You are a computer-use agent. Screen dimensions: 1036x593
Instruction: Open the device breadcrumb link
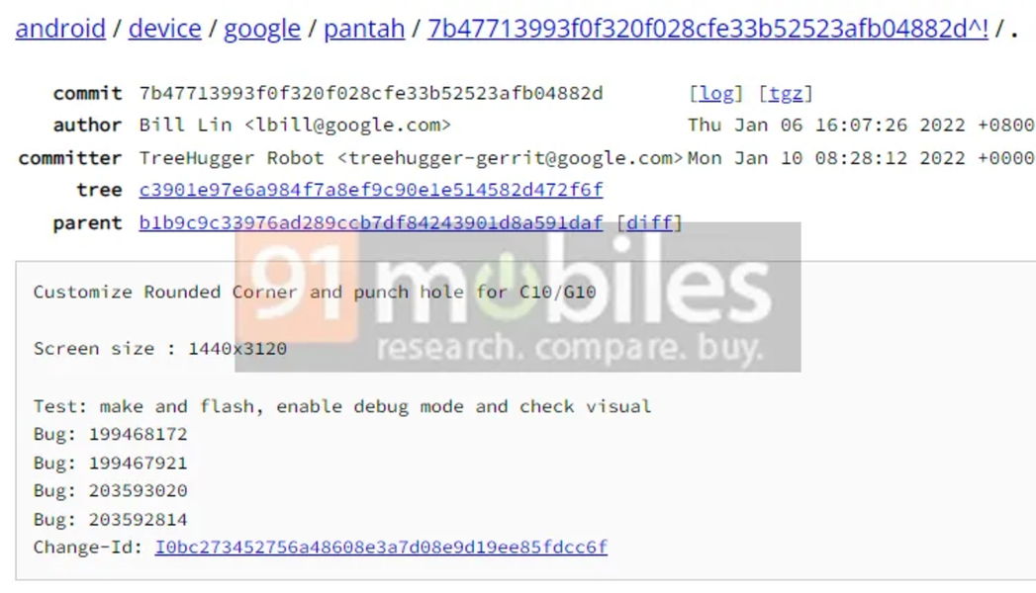pos(164,29)
